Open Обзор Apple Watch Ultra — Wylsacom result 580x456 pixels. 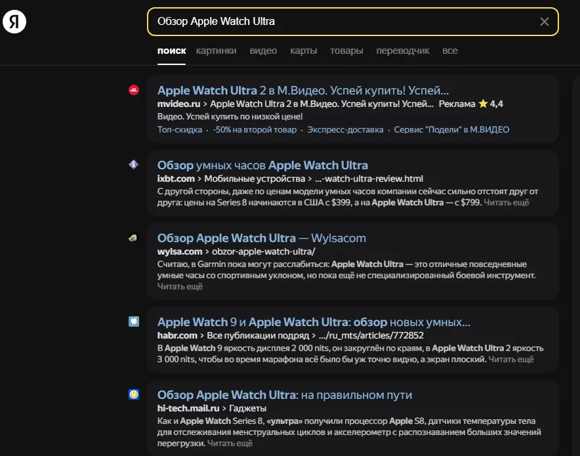[x=262, y=238]
